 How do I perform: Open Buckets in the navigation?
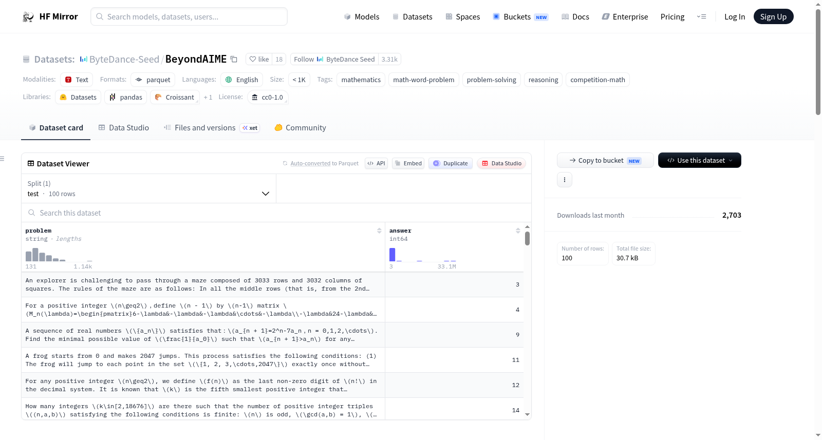click(x=520, y=17)
